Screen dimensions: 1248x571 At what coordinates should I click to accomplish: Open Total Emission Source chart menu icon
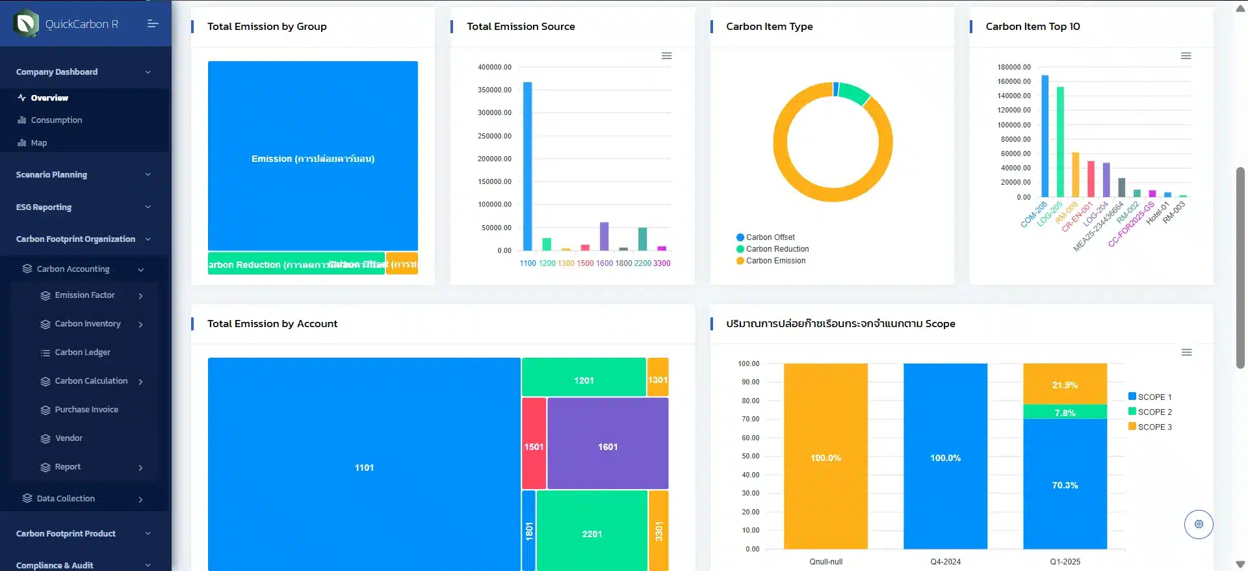tap(666, 56)
